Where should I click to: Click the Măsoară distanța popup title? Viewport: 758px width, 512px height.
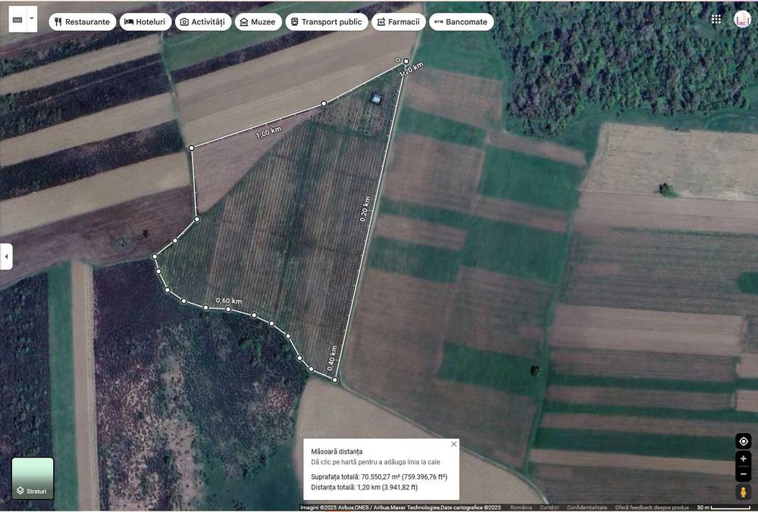tap(337, 451)
